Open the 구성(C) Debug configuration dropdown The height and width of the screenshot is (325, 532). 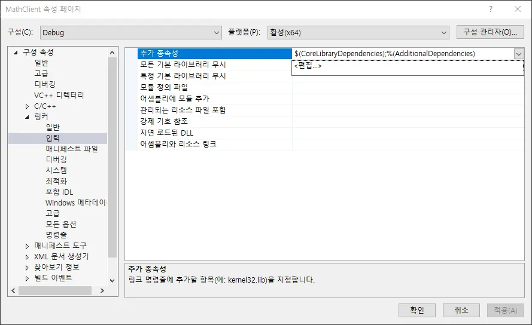(130, 32)
